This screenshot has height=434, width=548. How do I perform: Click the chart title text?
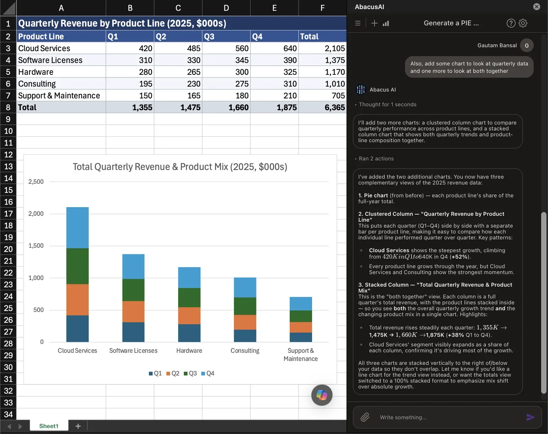point(180,167)
